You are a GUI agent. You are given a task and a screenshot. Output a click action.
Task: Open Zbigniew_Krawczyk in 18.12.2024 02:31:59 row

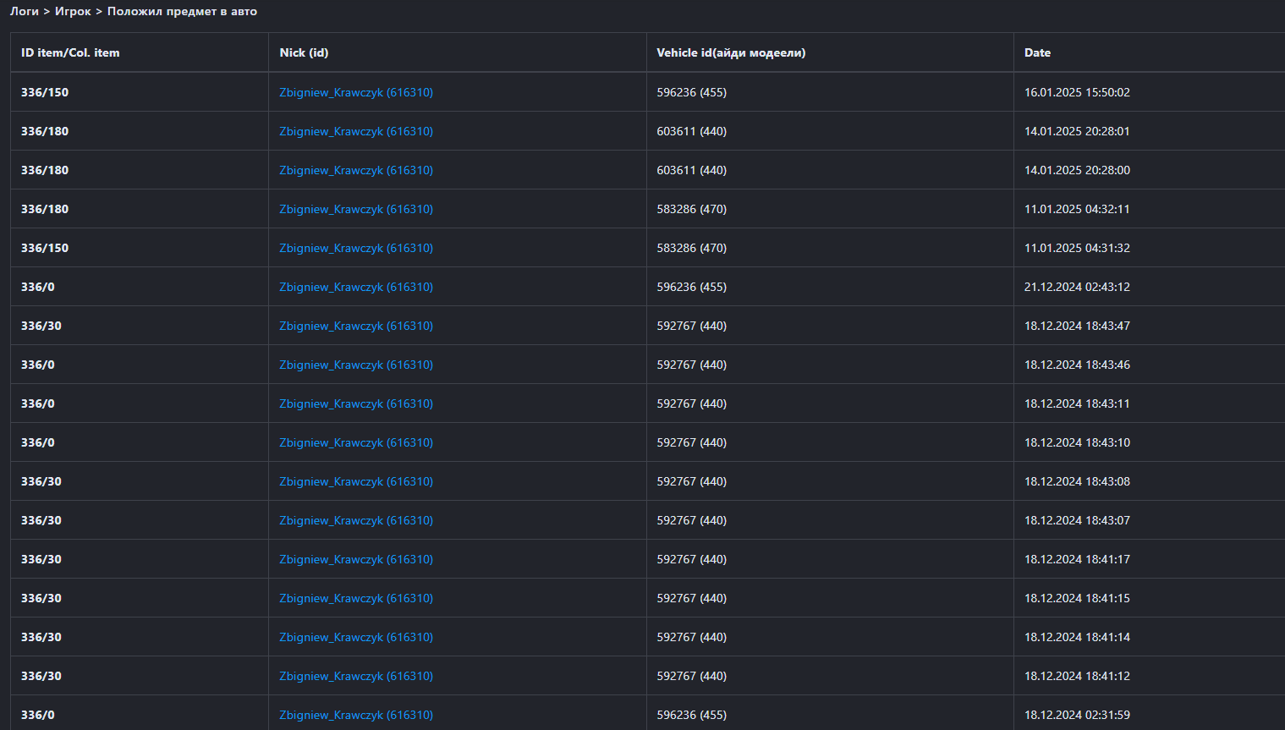pyautogui.click(x=356, y=715)
